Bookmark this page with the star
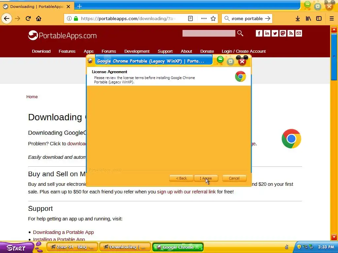Image resolution: width=338 pixels, height=253 pixels. pyautogui.click(x=213, y=18)
